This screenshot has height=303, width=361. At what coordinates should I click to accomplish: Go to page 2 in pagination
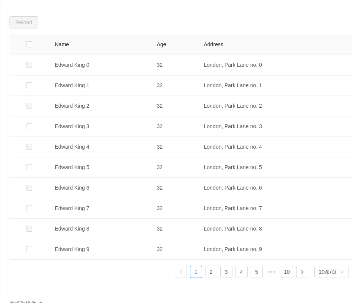pos(211,272)
